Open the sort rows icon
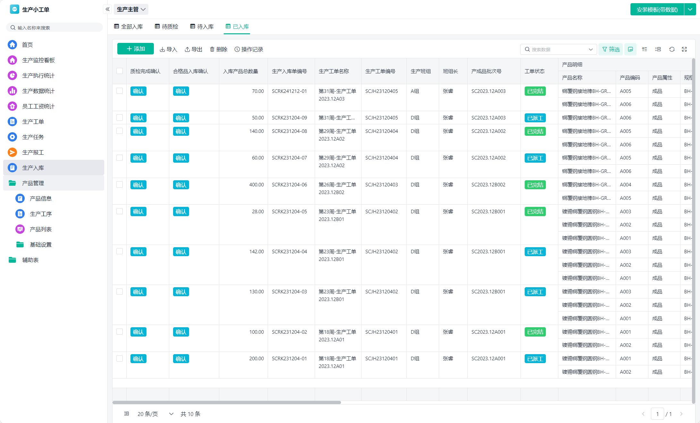This screenshot has width=700, height=423. tap(645, 49)
